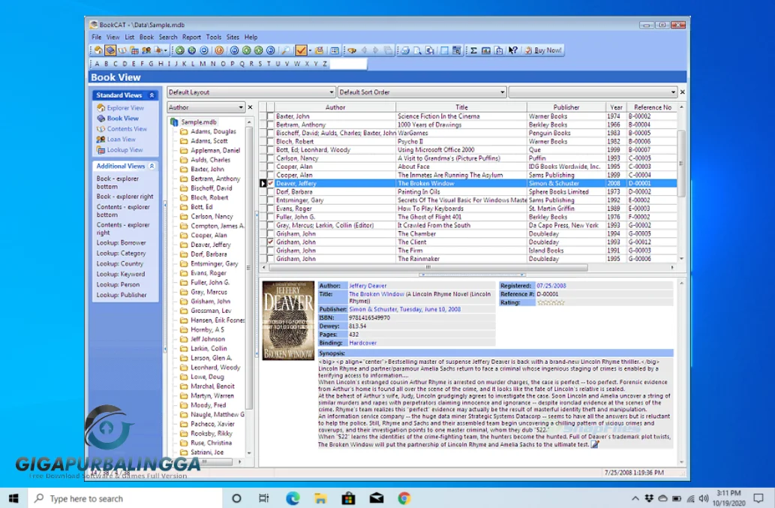
Task: Open the Author explorer dropdown
Action: pyautogui.click(x=206, y=107)
